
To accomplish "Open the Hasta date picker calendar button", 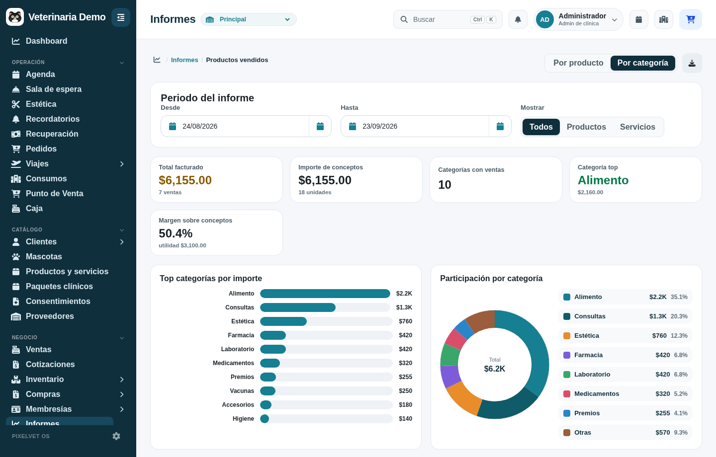I will click(500, 126).
